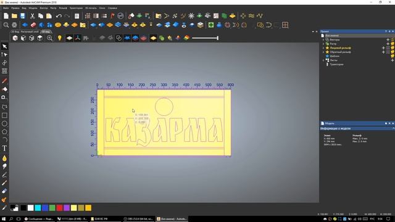Toggle visibility bulb for Векторы row
The width and height of the screenshot is (395, 222).
tap(393, 39)
